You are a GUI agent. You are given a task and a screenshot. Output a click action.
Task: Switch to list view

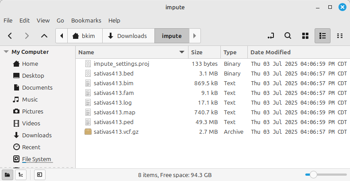tap(323, 36)
